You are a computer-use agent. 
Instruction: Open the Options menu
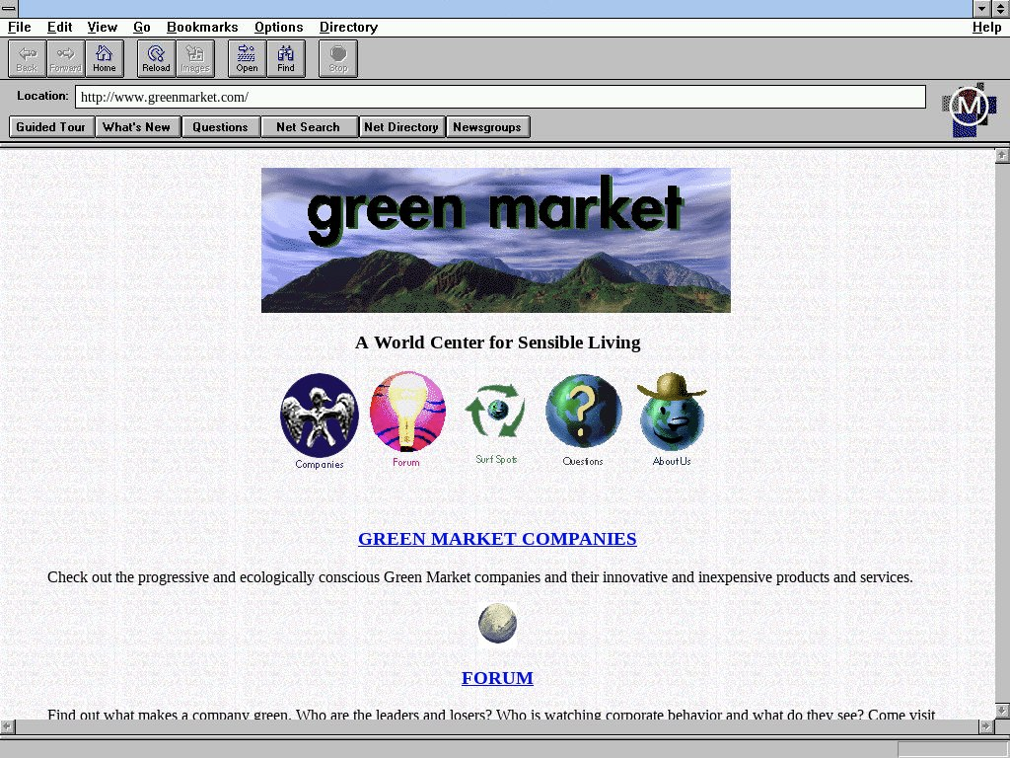(278, 28)
